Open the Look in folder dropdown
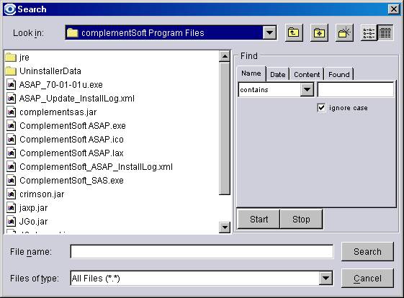 [270, 32]
